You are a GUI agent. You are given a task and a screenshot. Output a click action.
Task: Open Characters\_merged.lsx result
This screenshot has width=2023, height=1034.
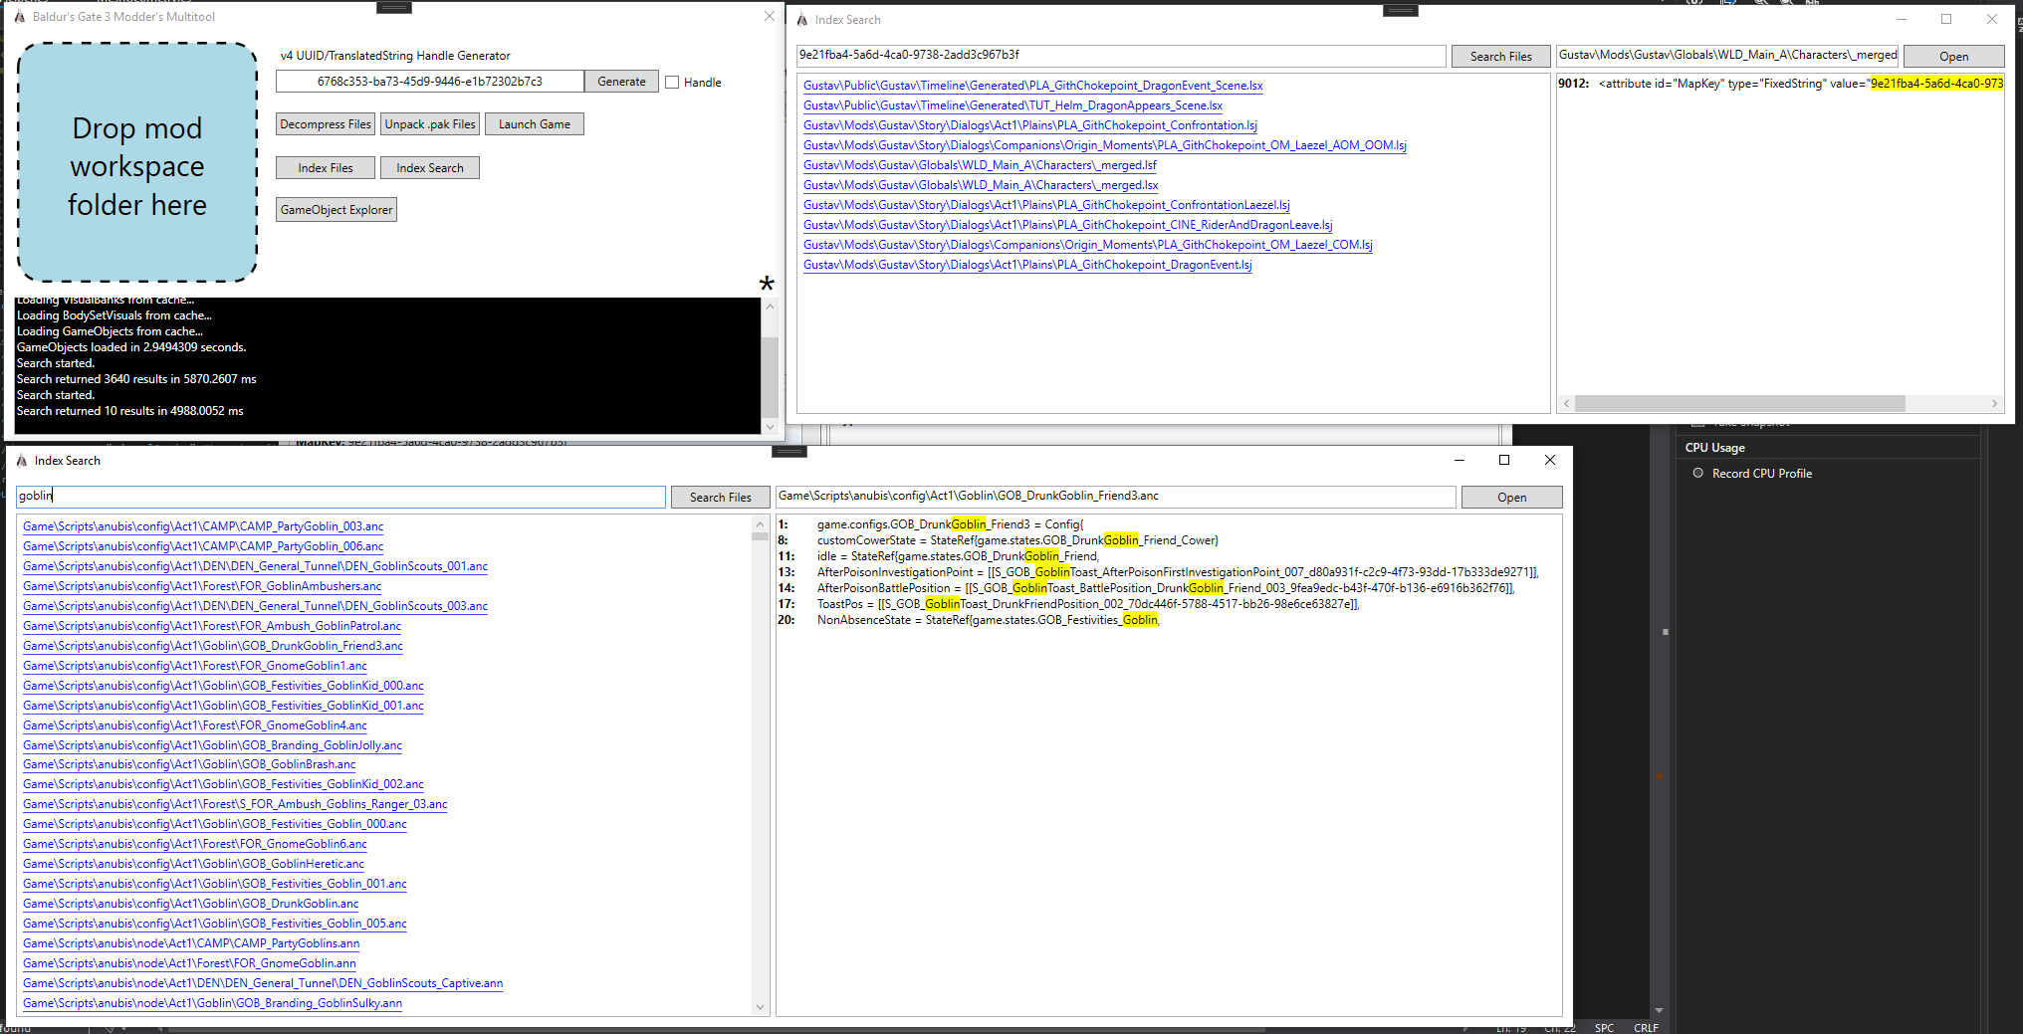[981, 185]
